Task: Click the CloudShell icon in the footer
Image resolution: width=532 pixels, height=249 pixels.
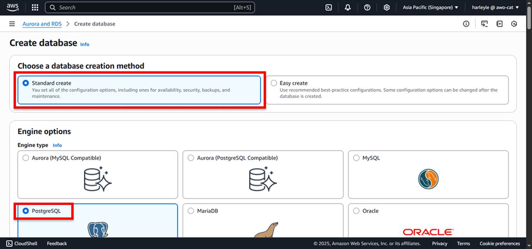Action: tap(9, 244)
